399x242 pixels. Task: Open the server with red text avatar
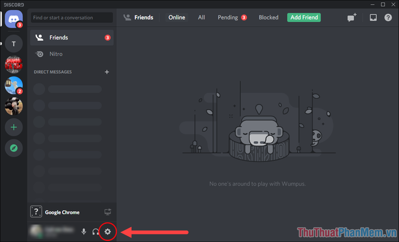14,64
